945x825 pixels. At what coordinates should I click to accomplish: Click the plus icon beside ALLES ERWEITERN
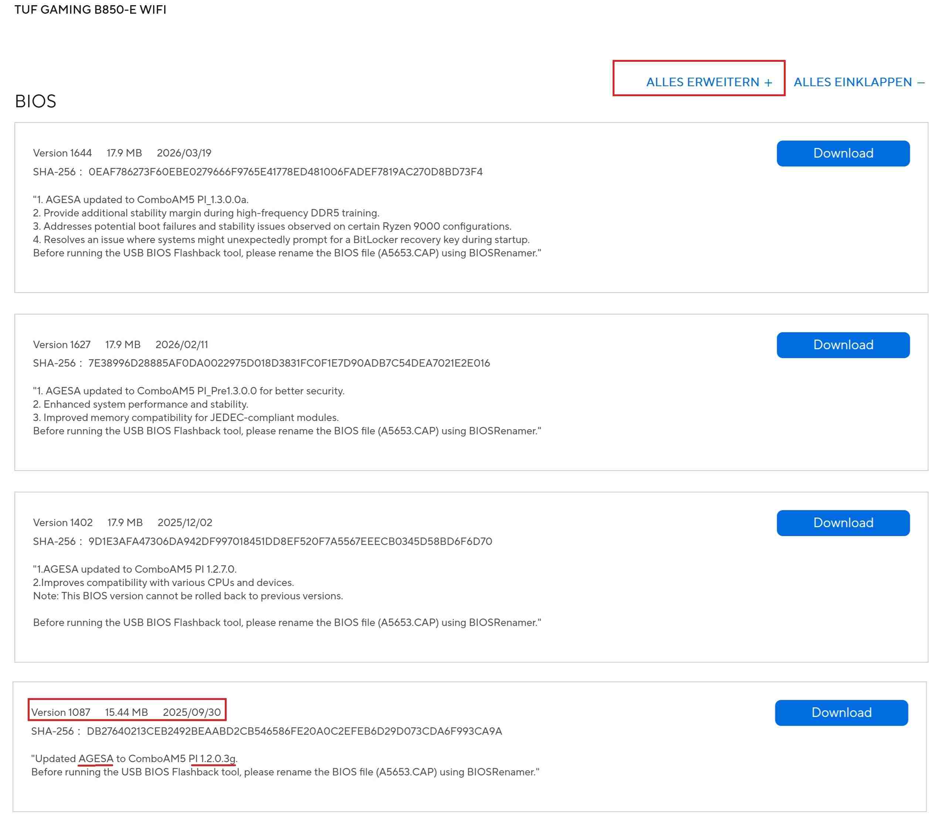(768, 82)
